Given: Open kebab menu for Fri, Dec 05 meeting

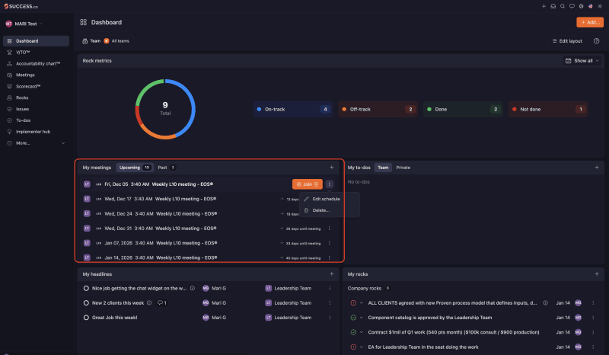Looking at the screenshot, I should pos(329,184).
